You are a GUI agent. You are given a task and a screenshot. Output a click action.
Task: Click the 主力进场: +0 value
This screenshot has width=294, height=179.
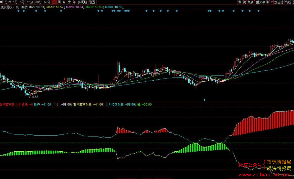(24, 105)
